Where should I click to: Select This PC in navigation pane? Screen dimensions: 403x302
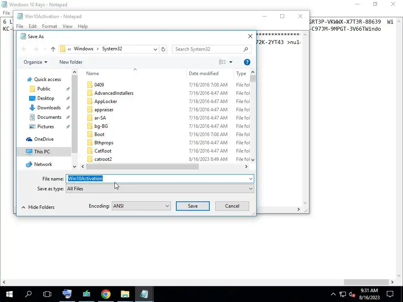tap(42, 152)
